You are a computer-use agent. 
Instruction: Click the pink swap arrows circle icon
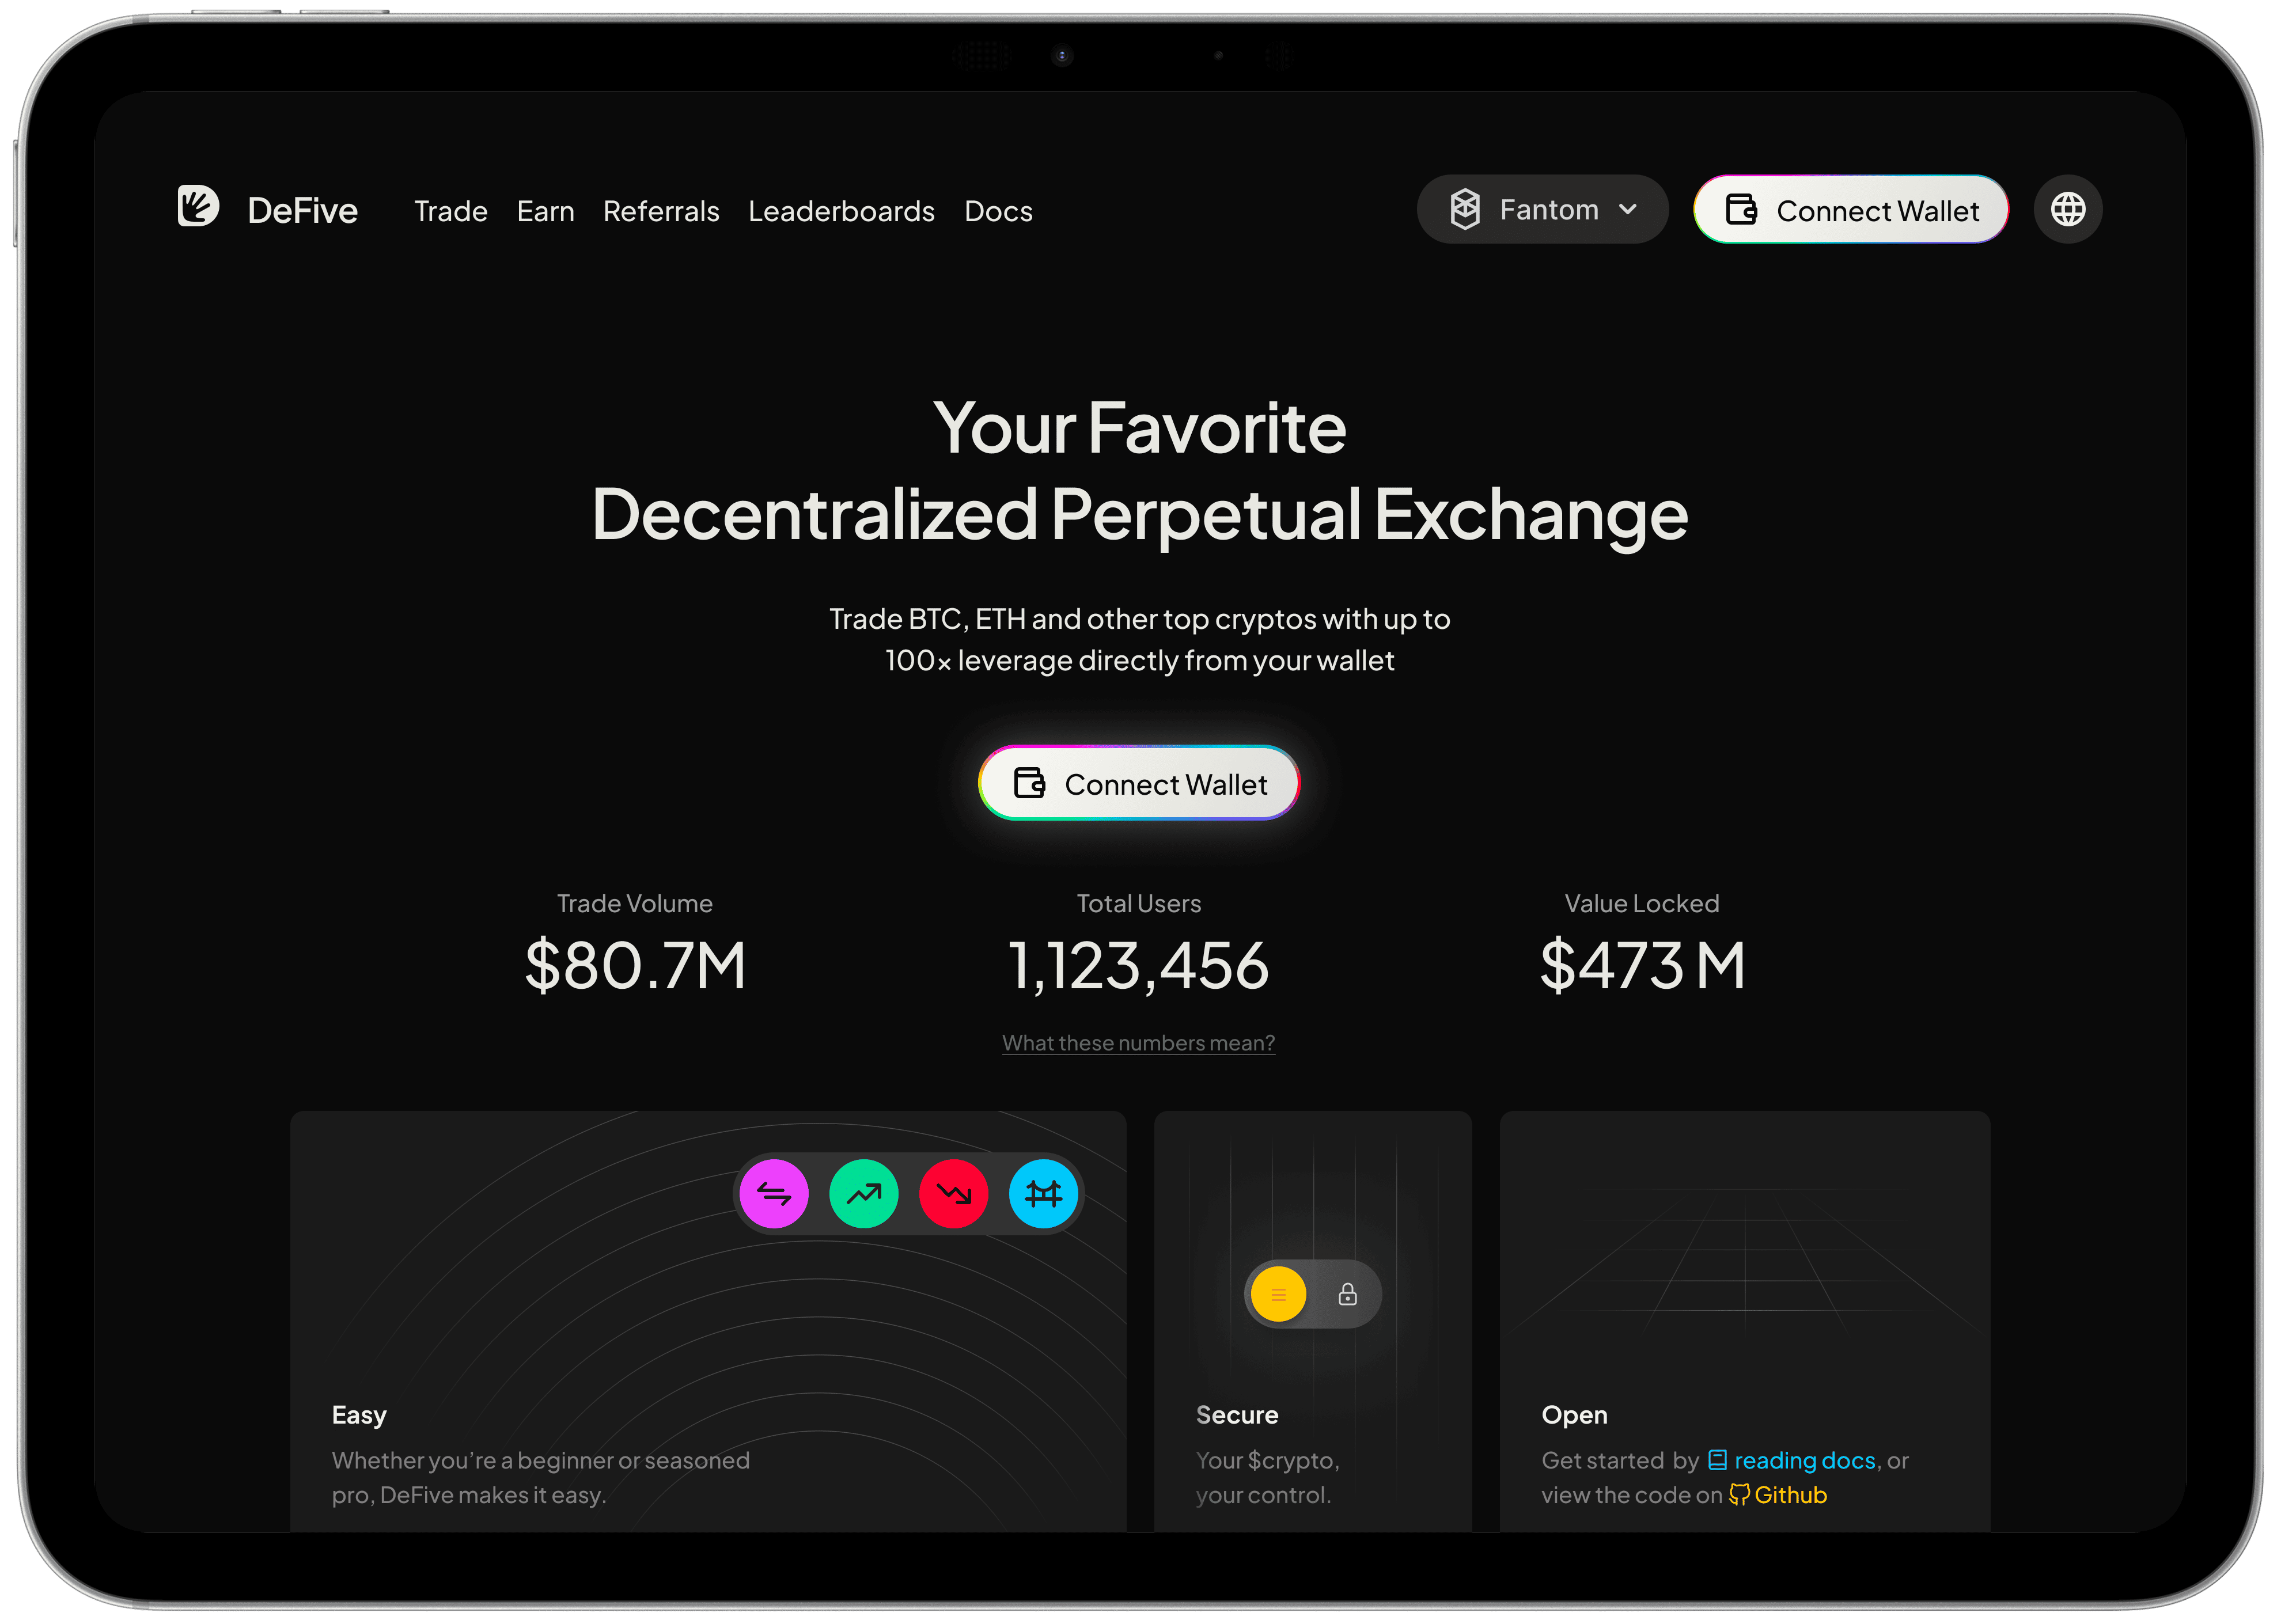(773, 1193)
